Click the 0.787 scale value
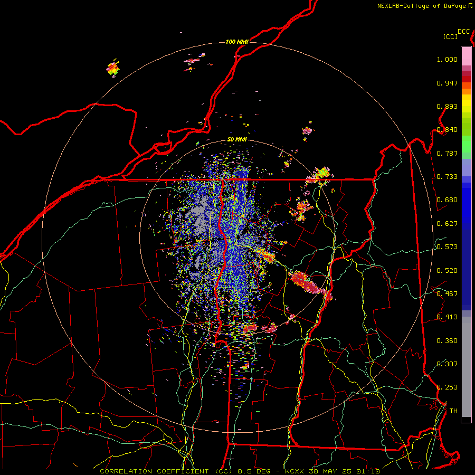 click(x=447, y=153)
